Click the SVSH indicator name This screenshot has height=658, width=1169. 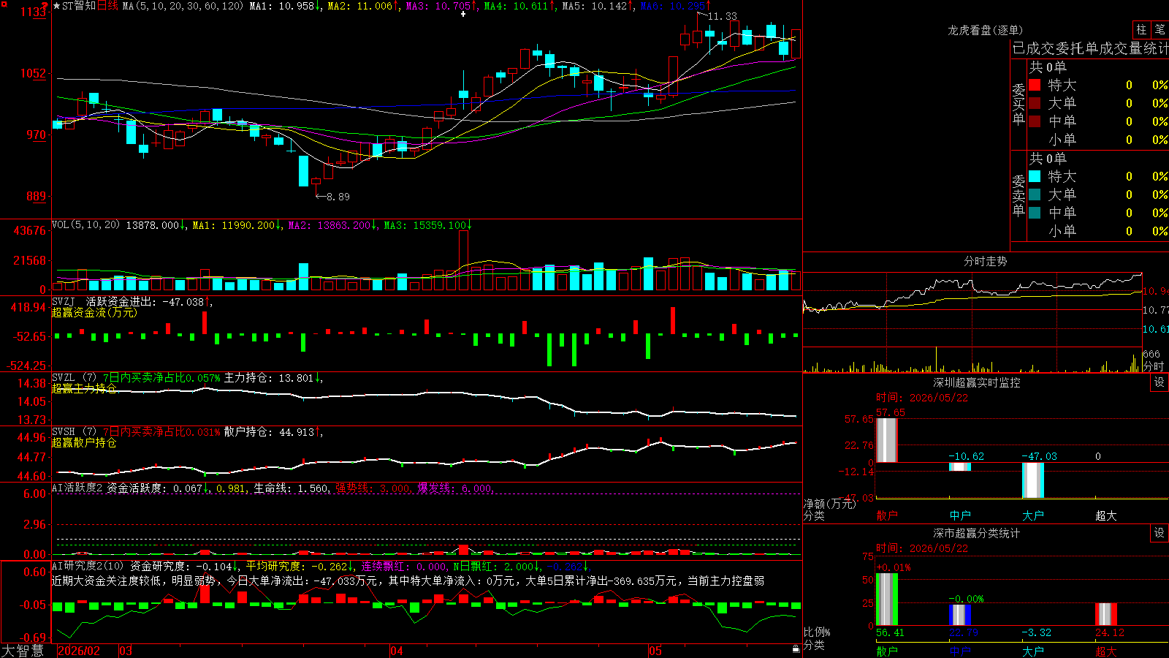(x=64, y=431)
